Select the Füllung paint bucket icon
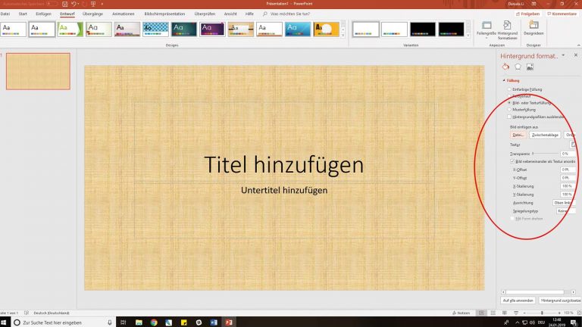Image resolution: width=582 pixels, height=327 pixels. coord(507,67)
